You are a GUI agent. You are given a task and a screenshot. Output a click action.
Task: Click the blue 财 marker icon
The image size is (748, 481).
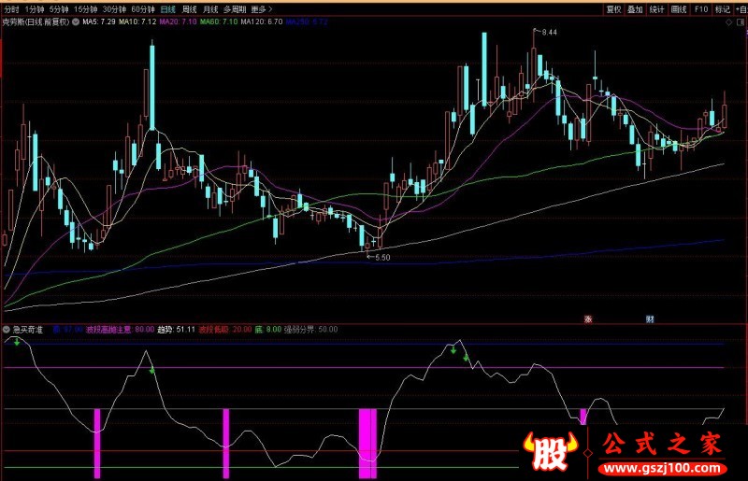pyautogui.click(x=650, y=319)
